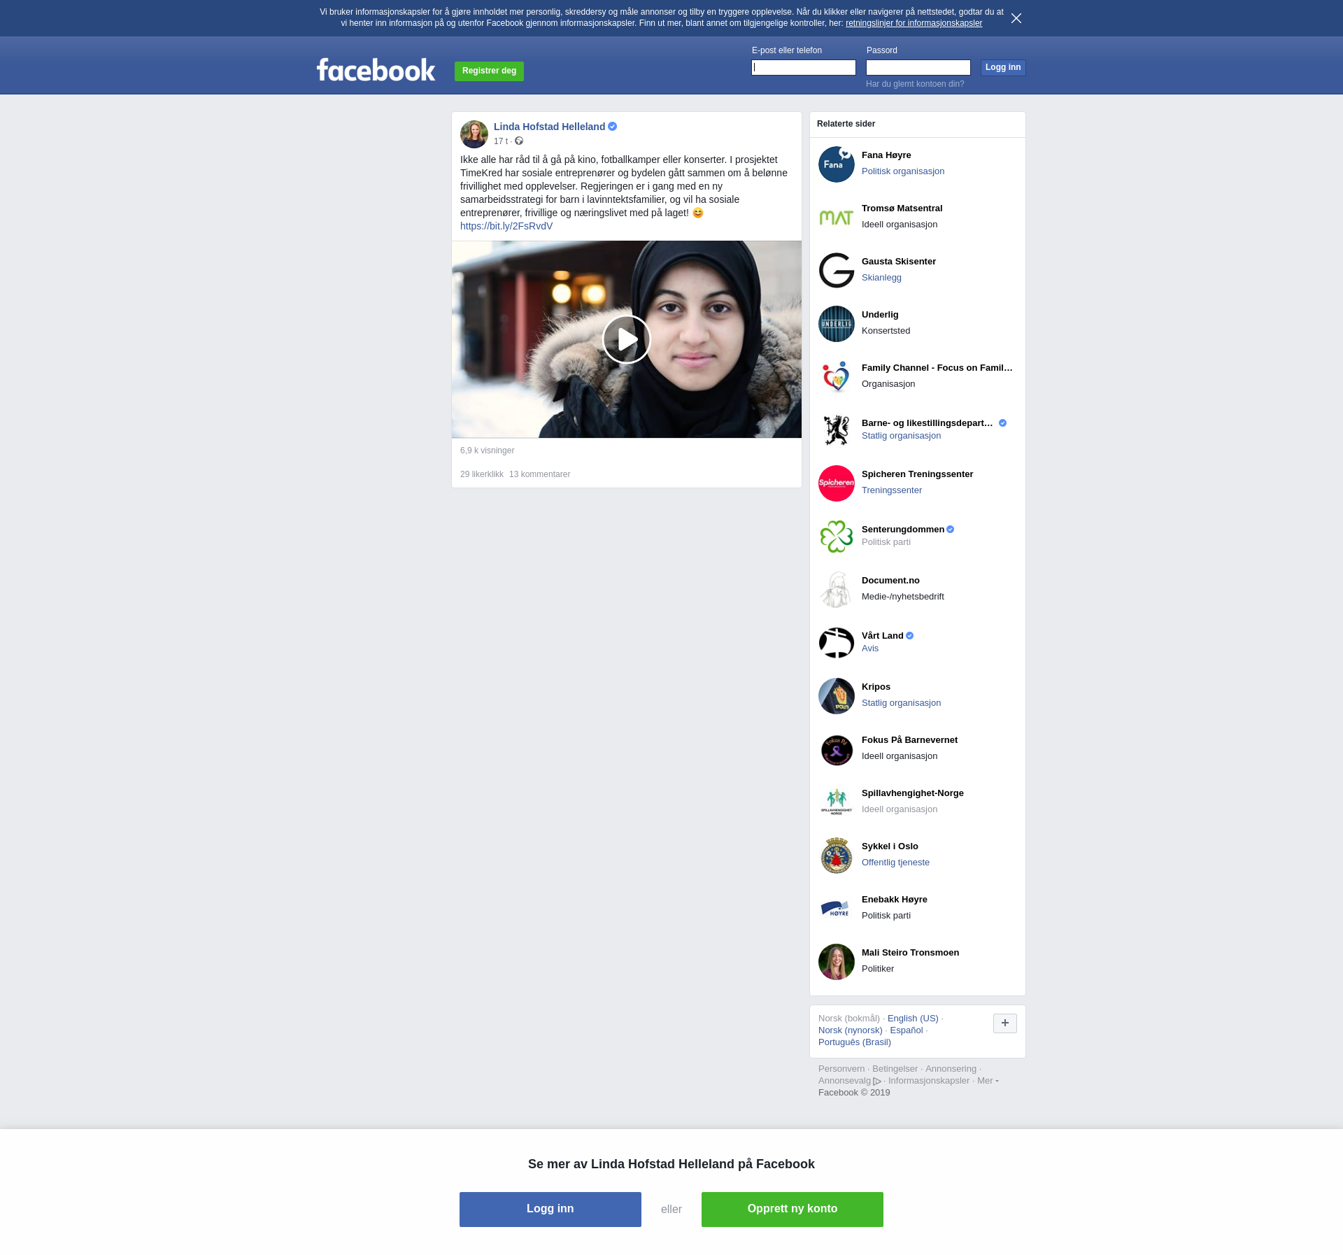Click Statlig organisasjon under Kripos
The image size is (1343, 1255).
pyautogui.click(x=901, y=703)
